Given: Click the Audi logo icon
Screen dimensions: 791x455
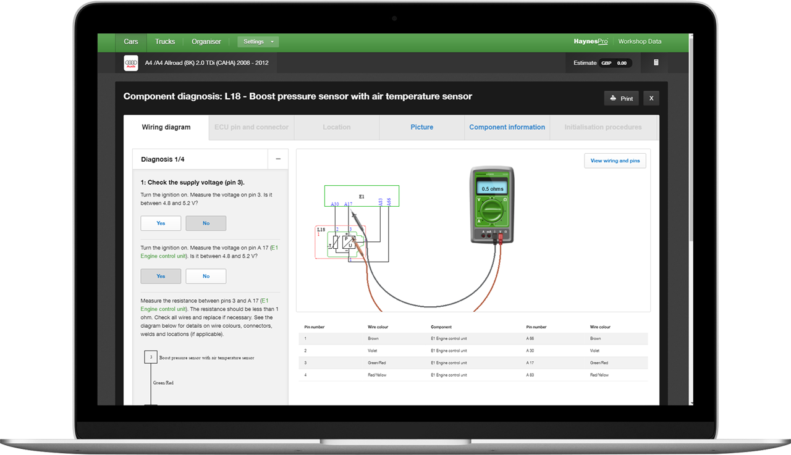Looking at the screenshot, I should pos(130,63).
